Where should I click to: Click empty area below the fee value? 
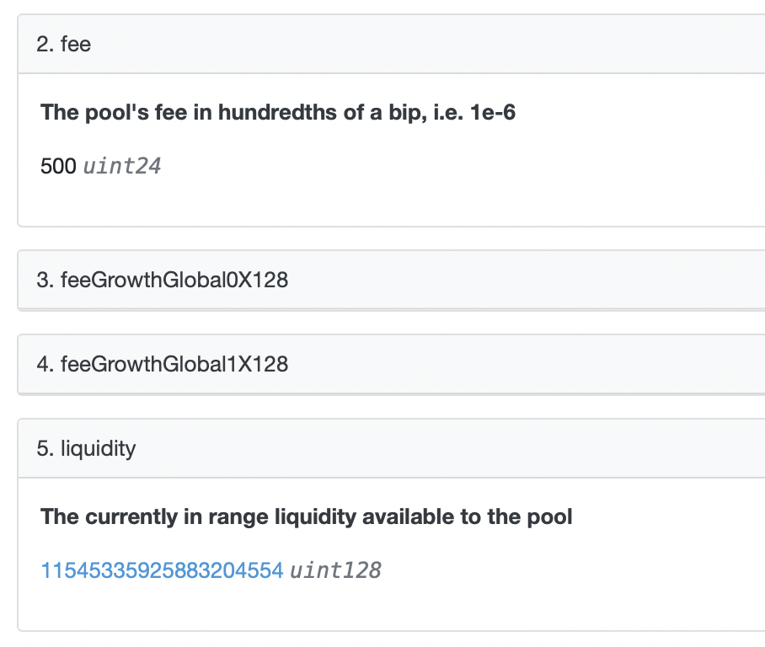coord(337,202)
